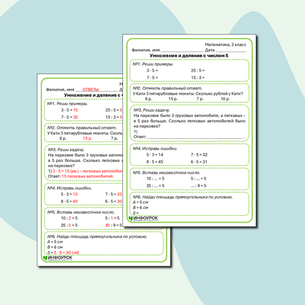Image resolution: width=305 pixels, height=305 pixels.
Task: Click the 'Ответ:' line in task №3 on blank sheet
Action: coord(190,137)
